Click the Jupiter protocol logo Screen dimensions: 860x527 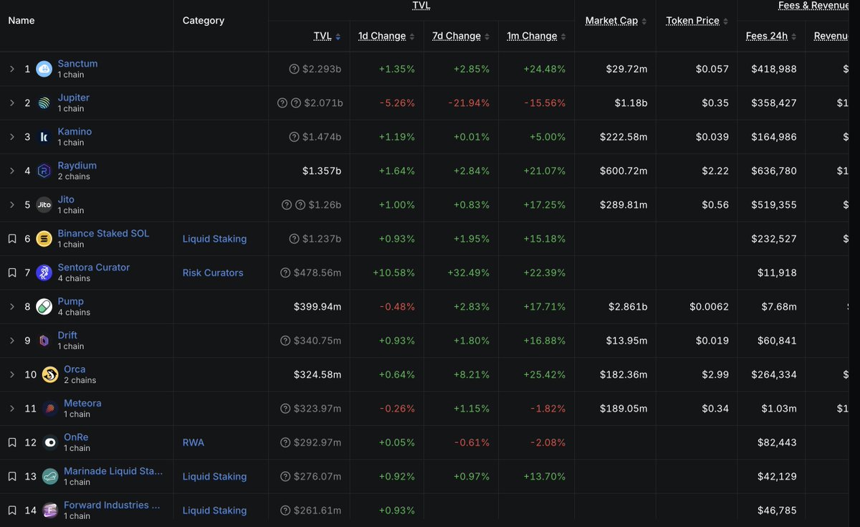(44, 103)
